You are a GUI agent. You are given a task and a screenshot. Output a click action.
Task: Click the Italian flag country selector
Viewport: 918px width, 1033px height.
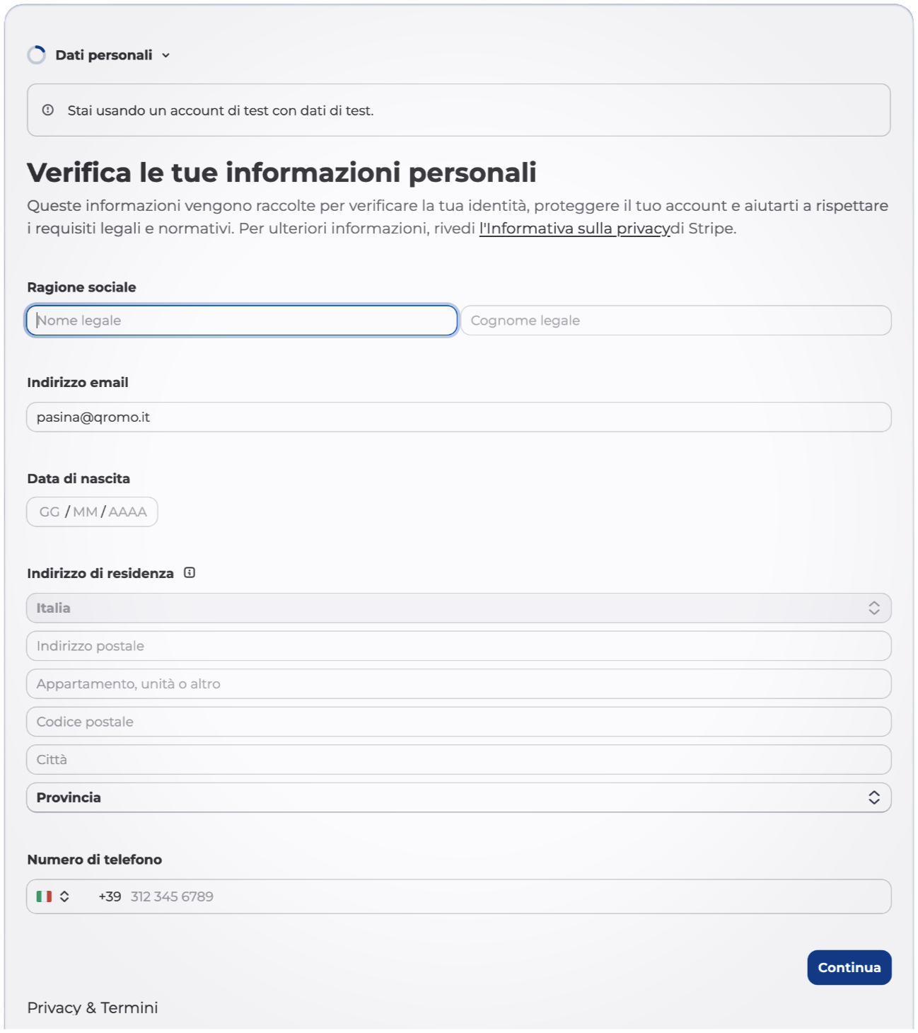click(45, 896)
